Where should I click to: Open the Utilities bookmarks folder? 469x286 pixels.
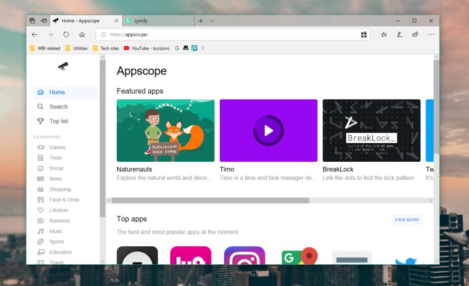(x=76, y=48)
